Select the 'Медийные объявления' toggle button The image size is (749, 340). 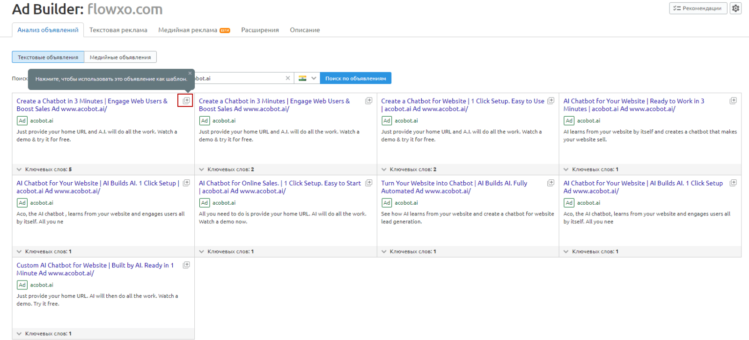click(x=120, y=57)
